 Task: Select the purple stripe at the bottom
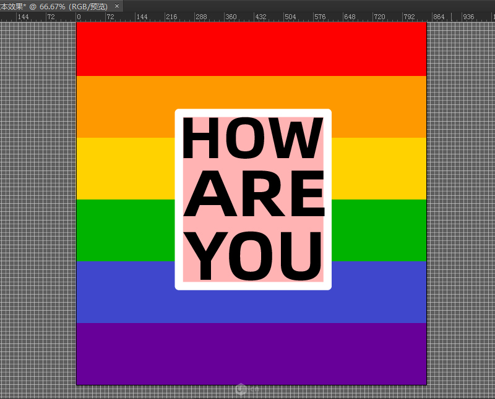(x=251, y=353)
